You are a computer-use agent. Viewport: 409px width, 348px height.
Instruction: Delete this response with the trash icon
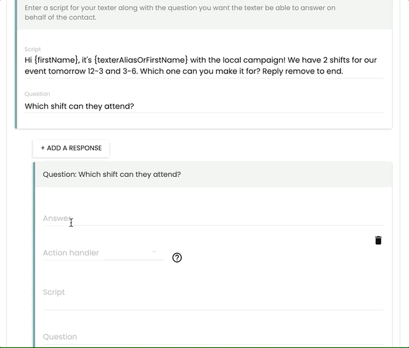coord(378,240)
